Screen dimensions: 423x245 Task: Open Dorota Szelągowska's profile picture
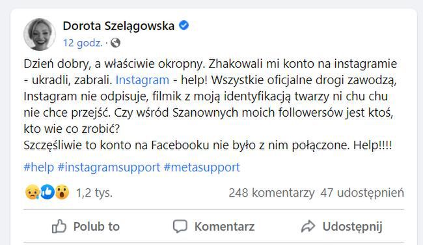(x=40, y=35)
